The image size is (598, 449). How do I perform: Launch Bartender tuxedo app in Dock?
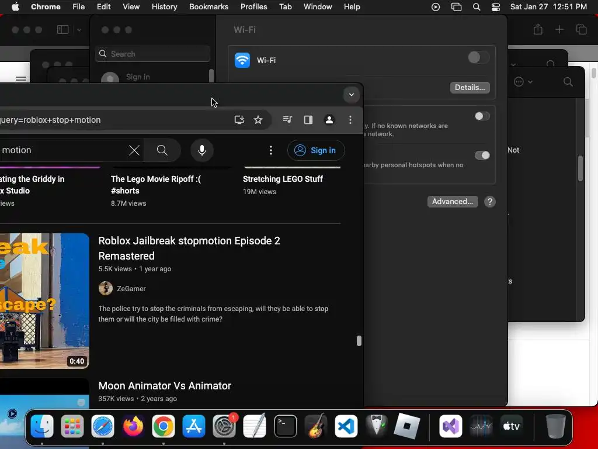[x=377, y=426]
